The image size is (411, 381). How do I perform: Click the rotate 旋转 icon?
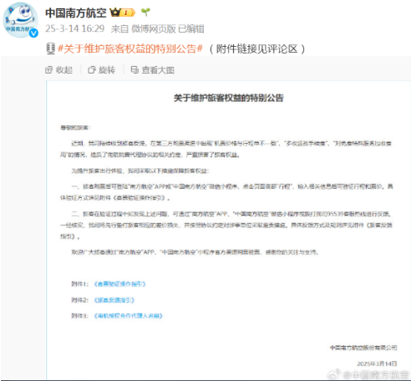[92, 70]
